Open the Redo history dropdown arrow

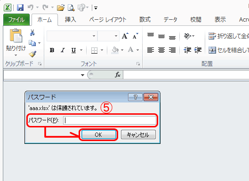[52, 8]
